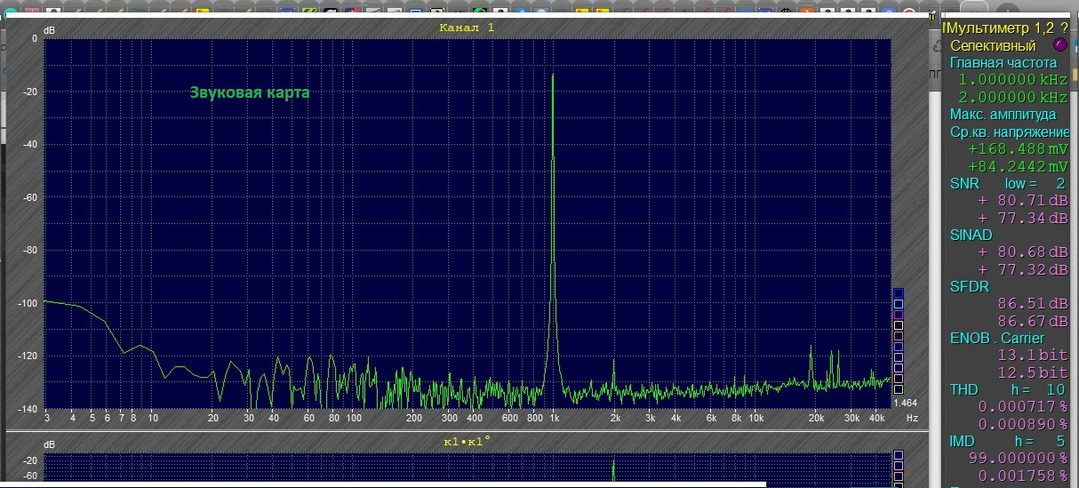Image resolution: width=1079 pixels, height=488 pixels.
Task: Click the ENOB . Carrier label
Action: 997,339
